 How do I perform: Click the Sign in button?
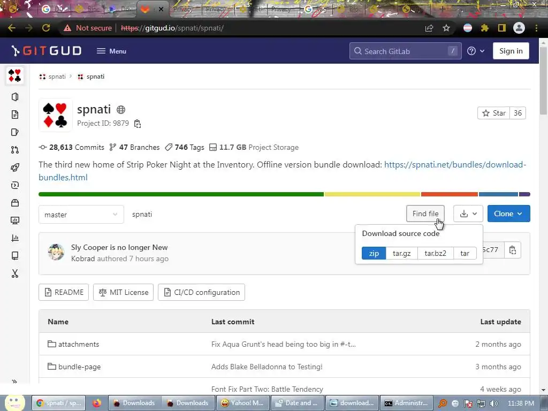[x=511, y=51]
